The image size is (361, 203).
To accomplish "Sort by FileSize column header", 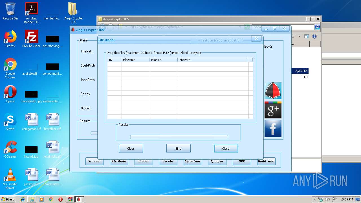I will click(x=164, y=60).
